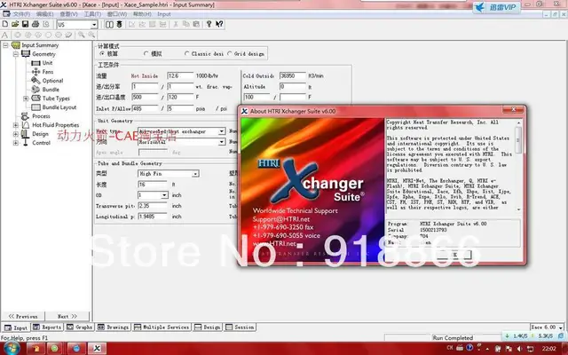The width and height of the screenshot is (568, 355).
Task: Open the unit type Air-cooled exchanger dropdown
Action: 221,131
